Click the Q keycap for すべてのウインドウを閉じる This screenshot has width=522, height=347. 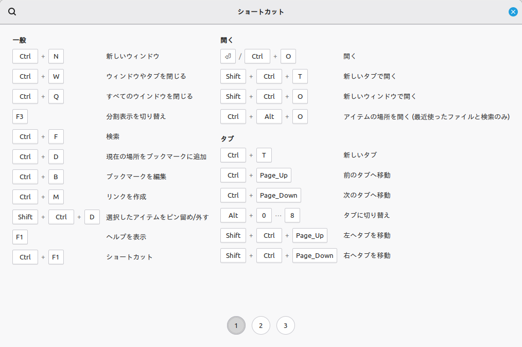click(x=56, y=96)
